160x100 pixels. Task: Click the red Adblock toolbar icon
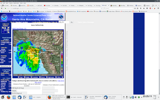pos(150,8)
